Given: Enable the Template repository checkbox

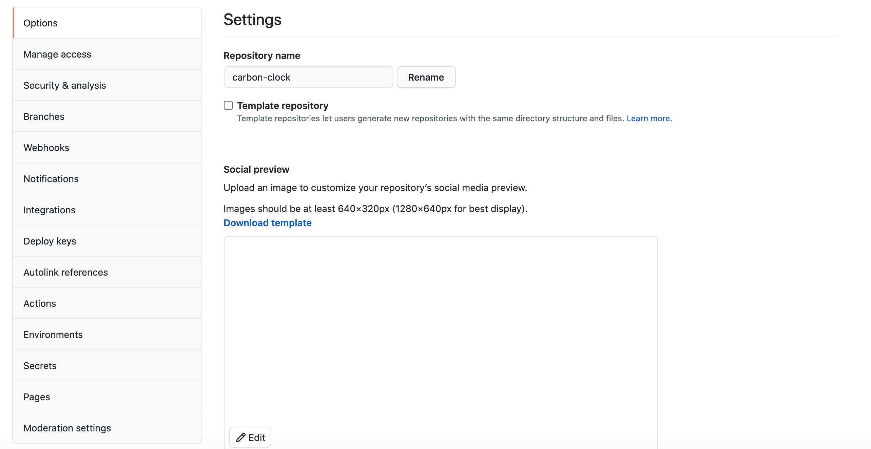Looking at the screenshot, I should click(x=228, y=105).
